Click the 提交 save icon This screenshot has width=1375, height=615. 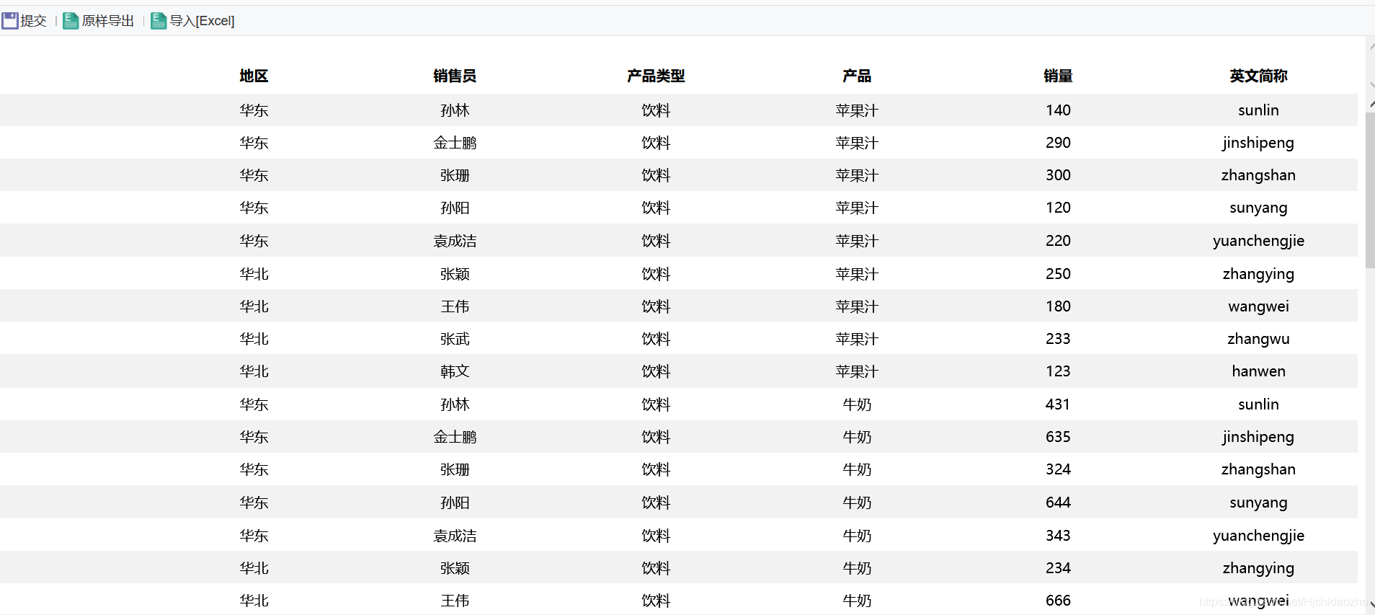[10, 21]
